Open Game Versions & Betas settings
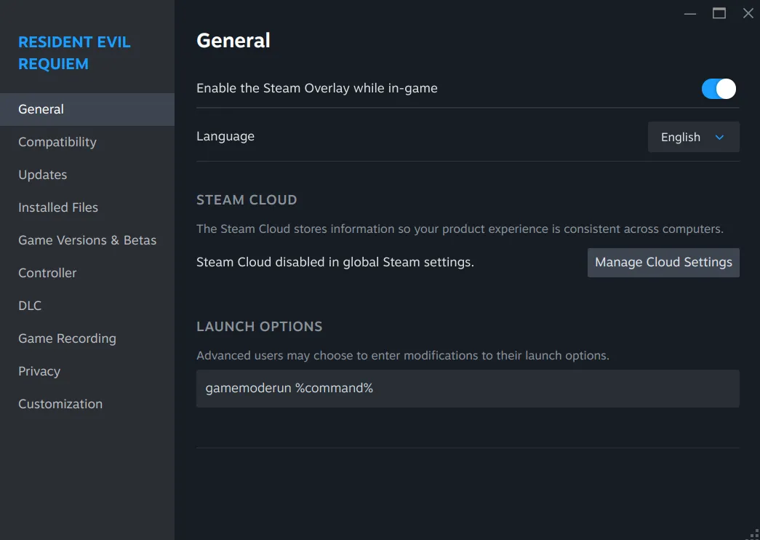The height and width of the screenshot is (540, 760). 87,240
